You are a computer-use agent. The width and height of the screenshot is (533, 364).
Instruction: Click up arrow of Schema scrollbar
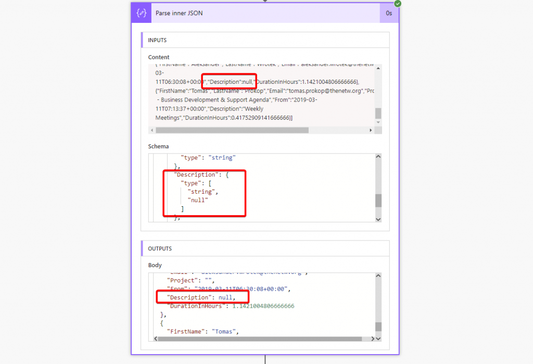pos(378,157)
